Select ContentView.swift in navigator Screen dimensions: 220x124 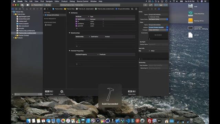coord(24,19)
